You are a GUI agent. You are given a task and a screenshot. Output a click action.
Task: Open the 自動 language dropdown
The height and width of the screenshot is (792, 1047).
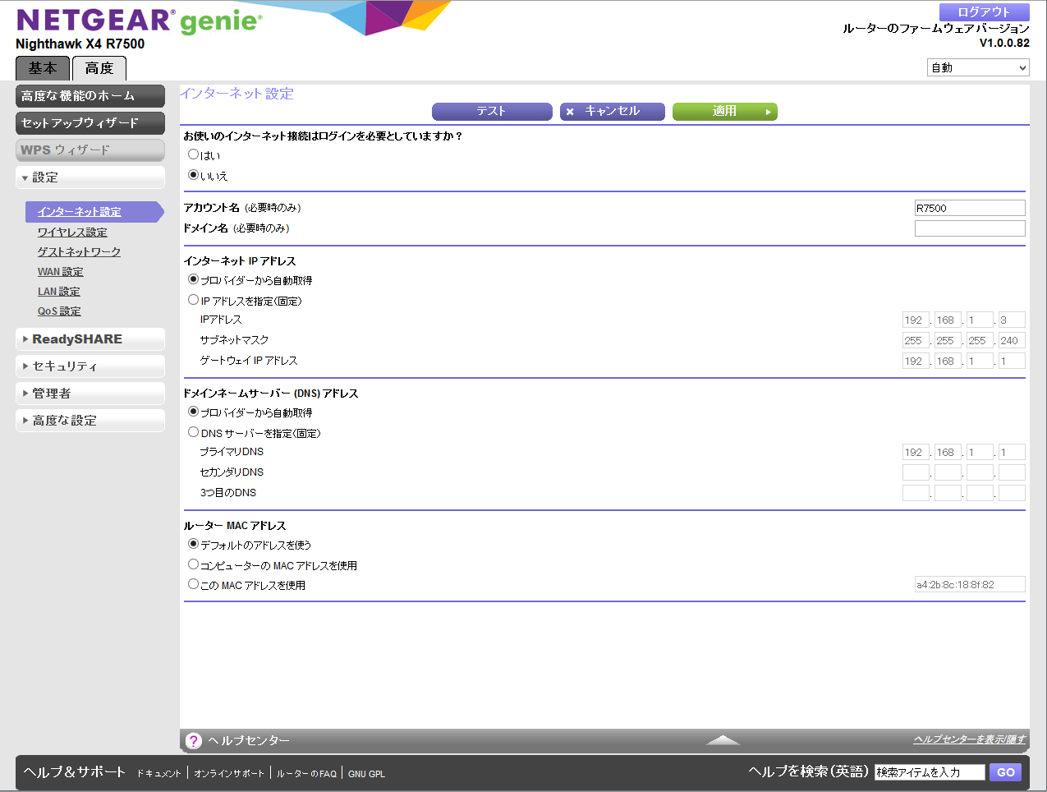(977, 68)
